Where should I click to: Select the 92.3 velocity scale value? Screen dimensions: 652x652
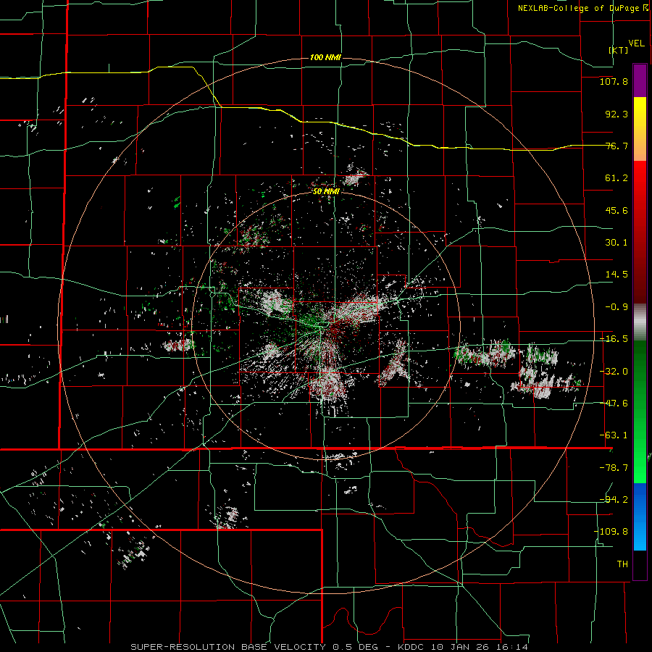[x=617, y=114]
